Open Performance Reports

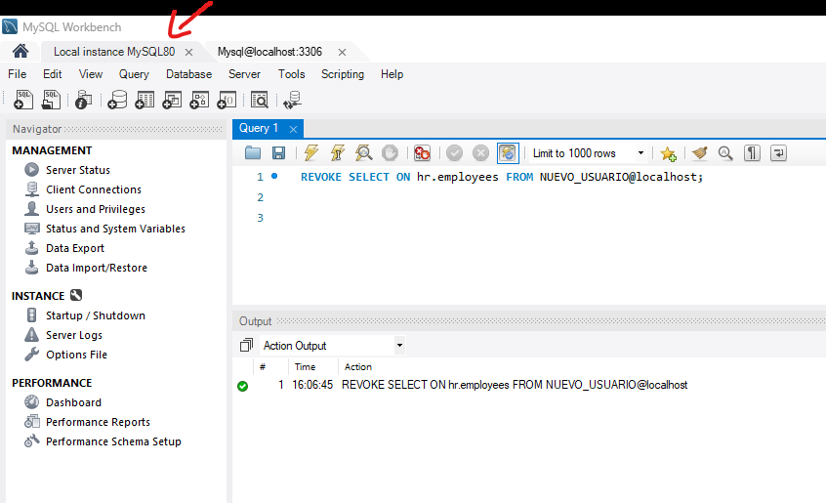click(x=98, y=421)
